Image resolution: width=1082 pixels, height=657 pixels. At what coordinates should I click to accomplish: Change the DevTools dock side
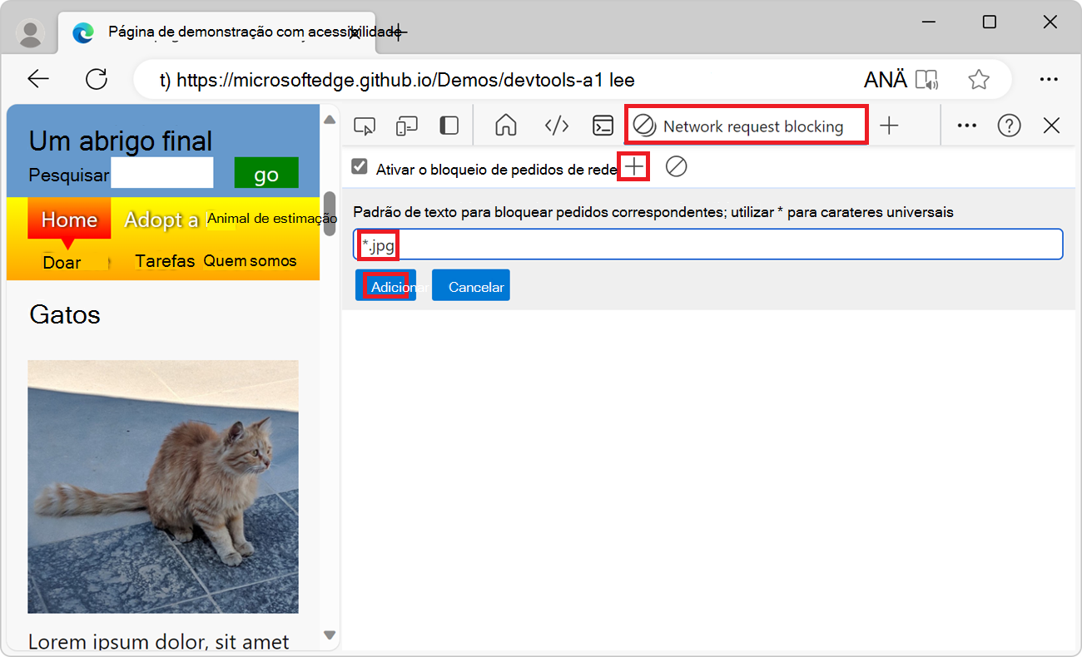[x=449, y=125]
